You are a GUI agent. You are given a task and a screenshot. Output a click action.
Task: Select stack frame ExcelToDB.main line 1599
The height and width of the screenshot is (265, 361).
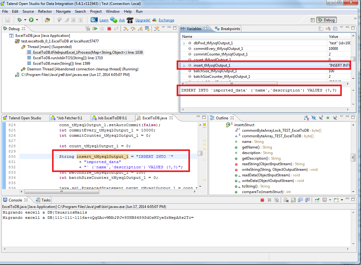pos(61,63)
